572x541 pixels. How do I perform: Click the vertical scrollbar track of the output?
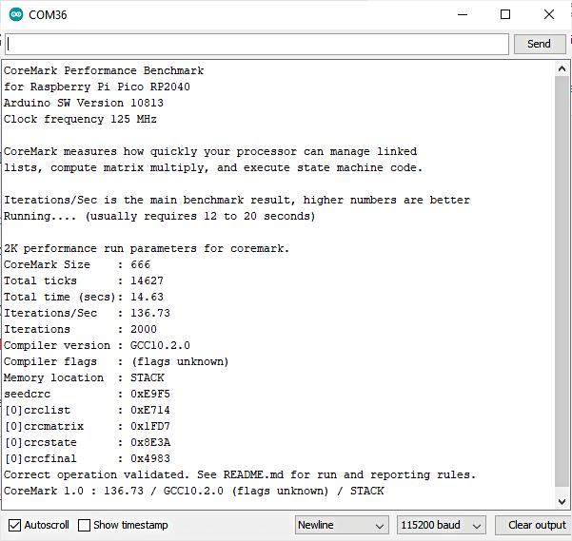point(562,285)
